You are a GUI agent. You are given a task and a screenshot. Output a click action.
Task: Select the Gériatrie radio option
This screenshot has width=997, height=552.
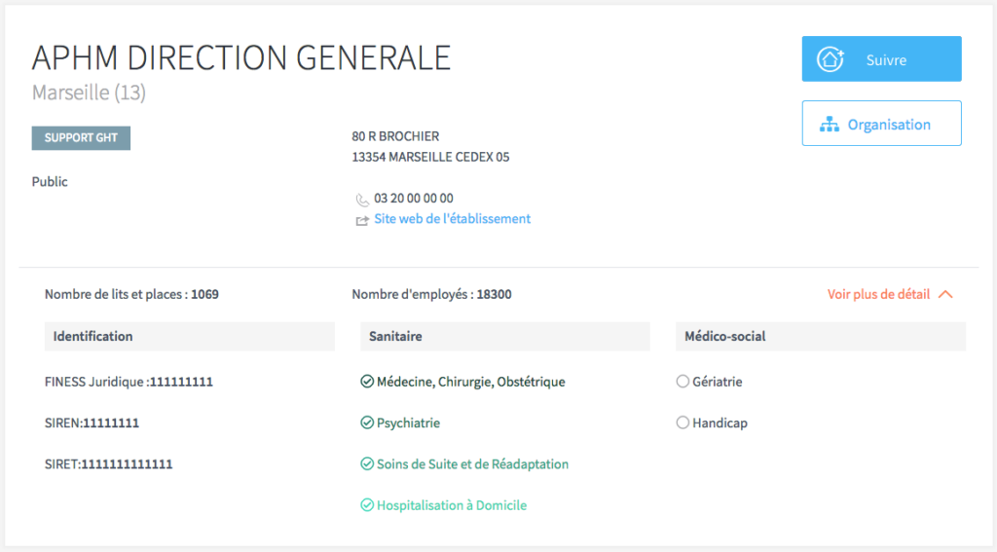pos(683,382)
